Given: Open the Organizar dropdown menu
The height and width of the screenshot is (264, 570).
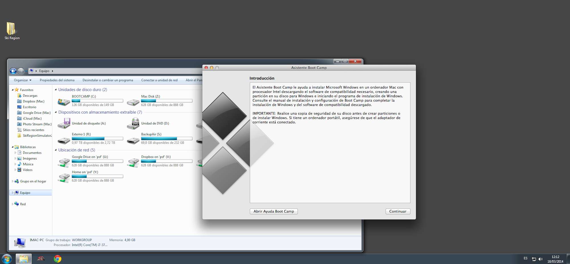Looking at the screenshot, I should (x=23, y=80).
